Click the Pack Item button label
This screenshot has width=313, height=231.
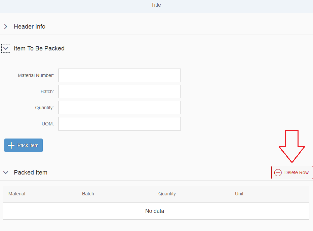(x=28, y=145)
